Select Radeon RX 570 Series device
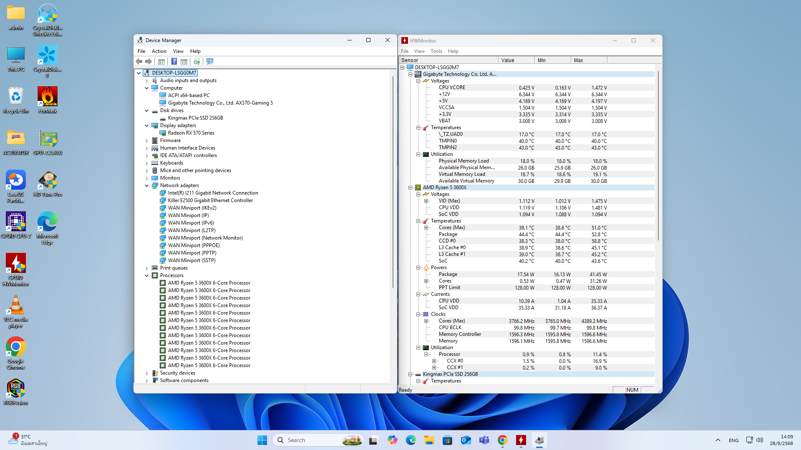The height and width of the screenshot is (450, 801). coord(191,133)
